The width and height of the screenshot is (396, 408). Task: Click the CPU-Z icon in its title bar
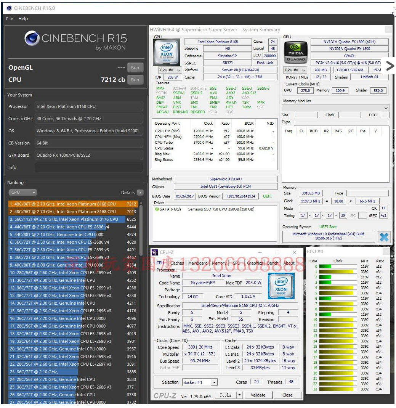pyautogui.click(x=155, y=252)
